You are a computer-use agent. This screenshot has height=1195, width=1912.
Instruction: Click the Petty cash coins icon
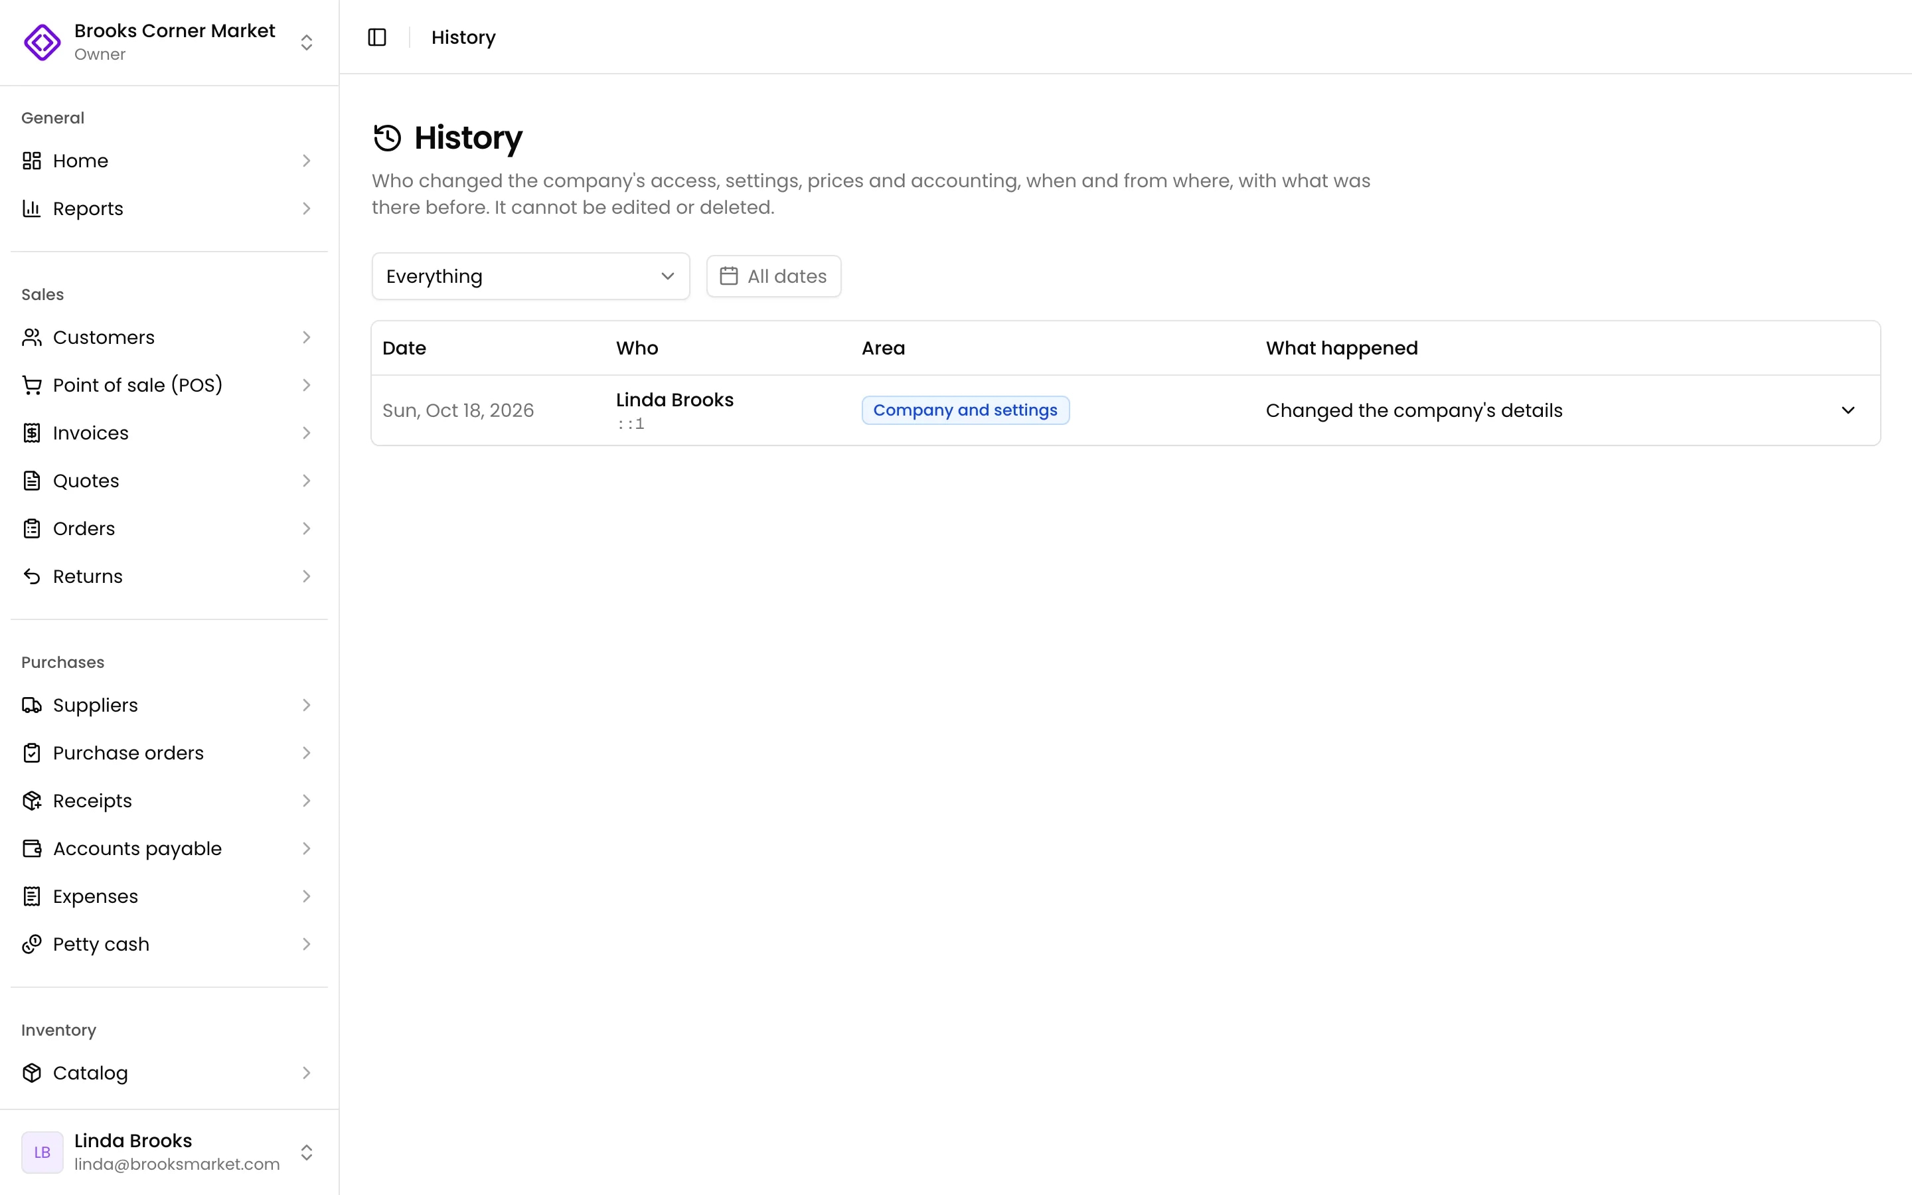pos(32,945)
